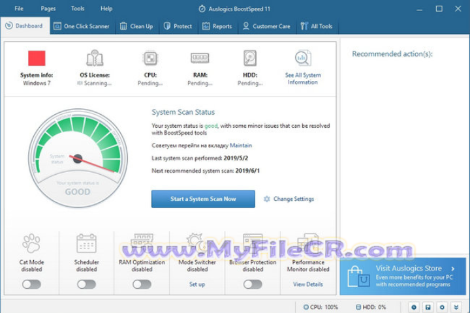This screenshot has width=470, height=313.
Task: Click the Auslogics BoostSpeed title stopwatch icon
Action: click(x=202, y=9)
